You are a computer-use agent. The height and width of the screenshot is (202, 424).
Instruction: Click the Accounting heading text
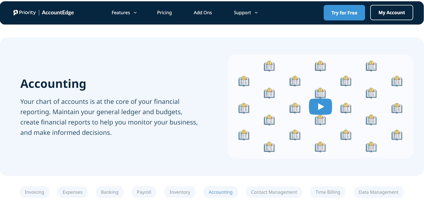click(x=53, y=84)
